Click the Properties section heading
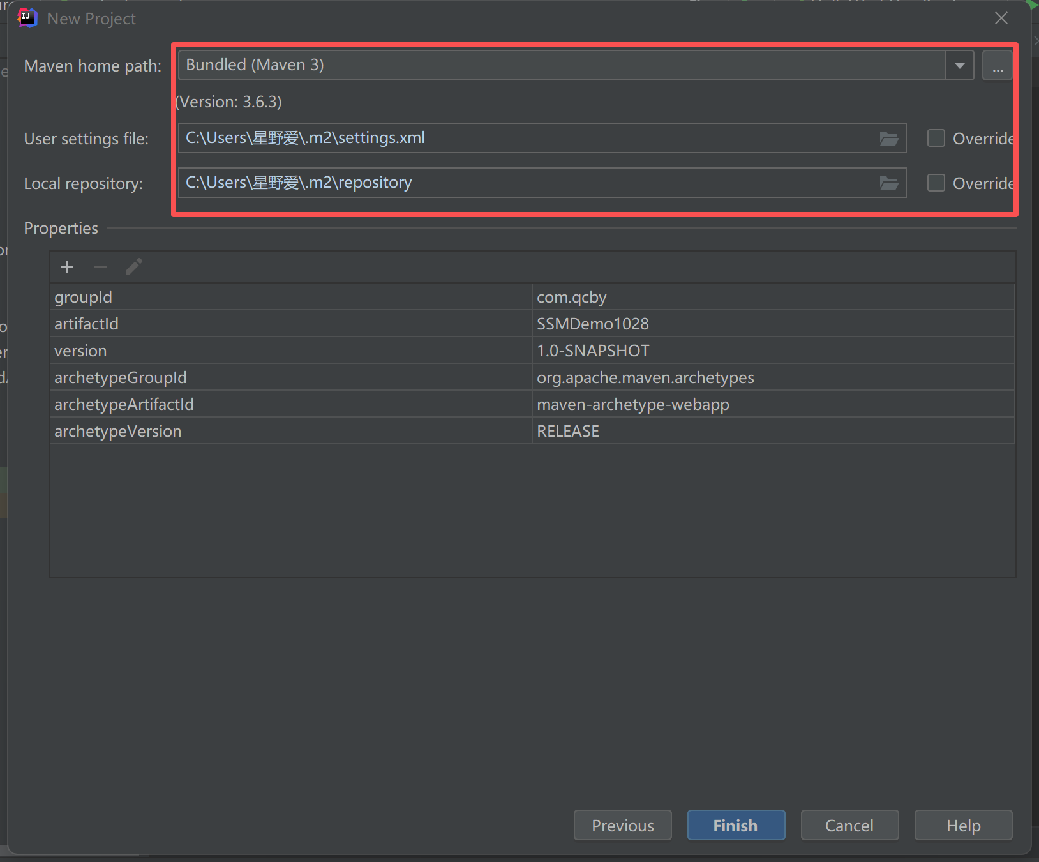The height and width of the screenshot is (862, 1039). tap(61, 228)
